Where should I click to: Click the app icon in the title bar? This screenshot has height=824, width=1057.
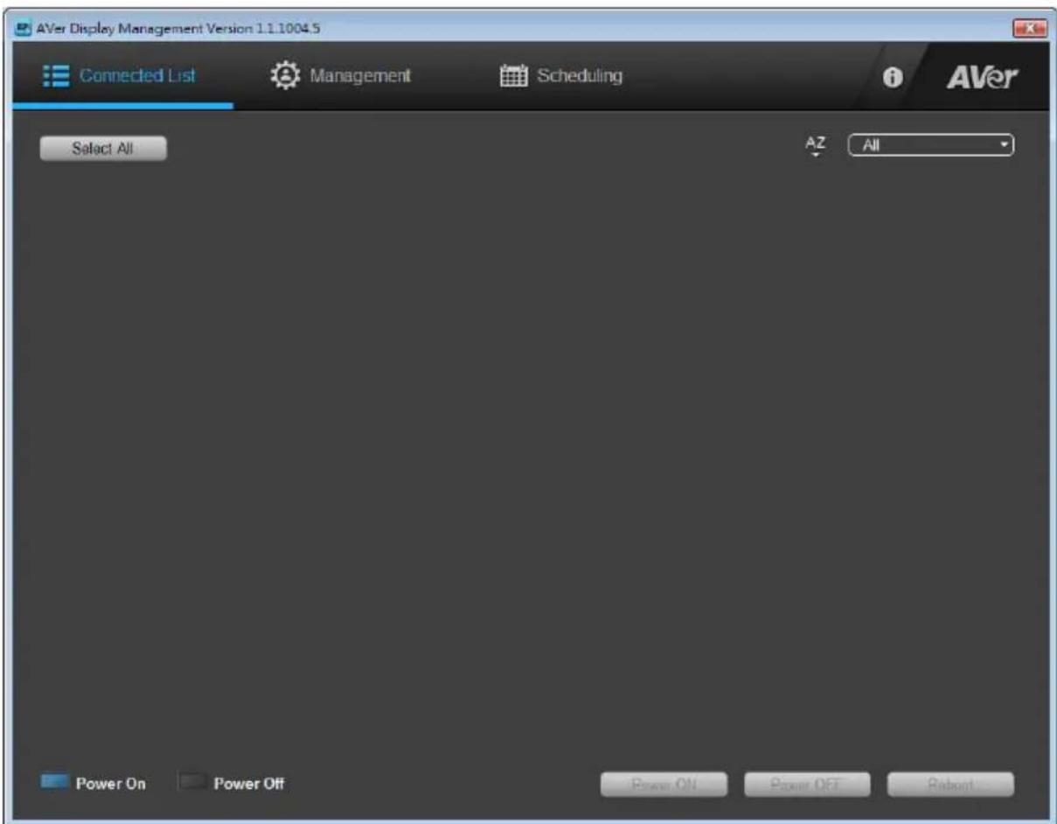coord(24,29)
